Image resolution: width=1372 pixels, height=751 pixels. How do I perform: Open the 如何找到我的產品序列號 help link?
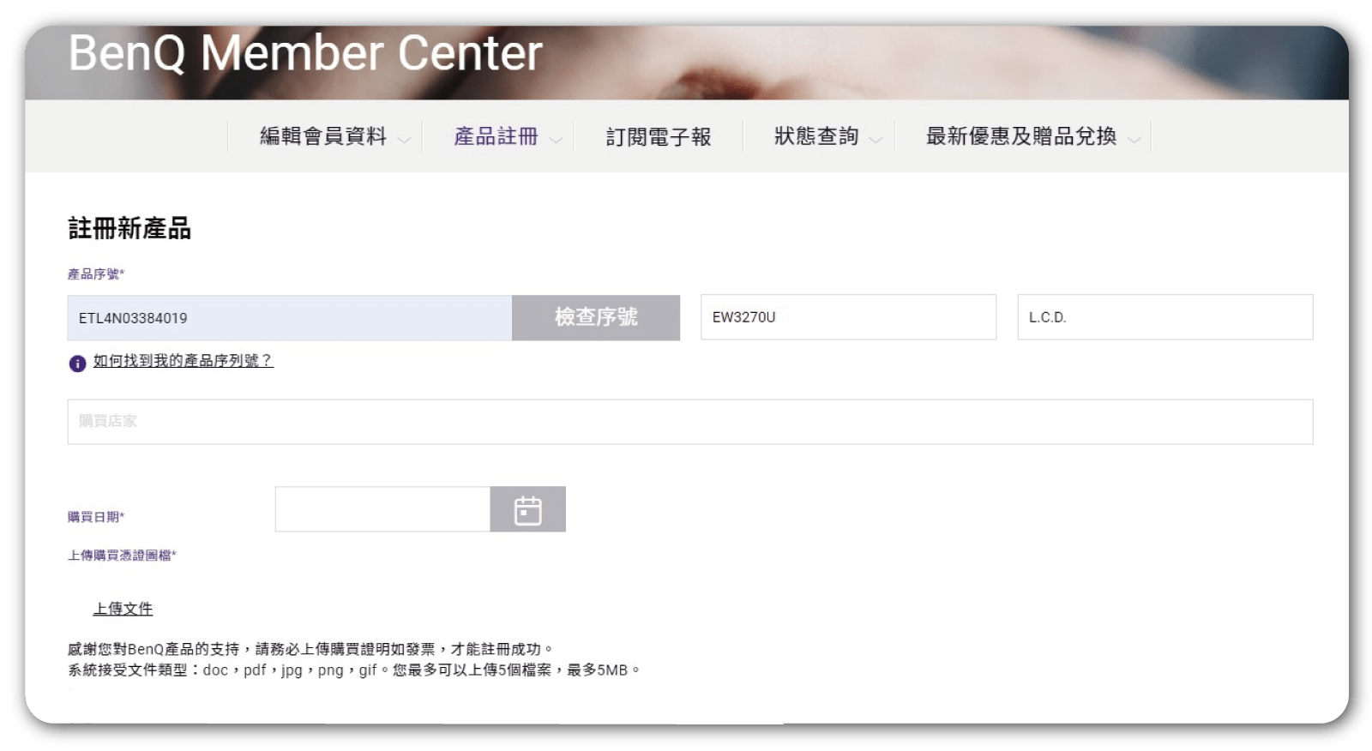[183, 361]
